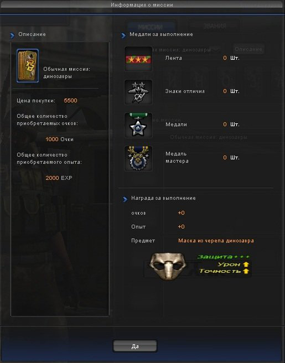
Task: Click the dimmed Описание button behind dialog
Action: coord(248,49)
